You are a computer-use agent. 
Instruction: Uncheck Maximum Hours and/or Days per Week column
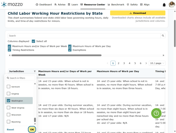pyautogui.click(x=9, y=46)
